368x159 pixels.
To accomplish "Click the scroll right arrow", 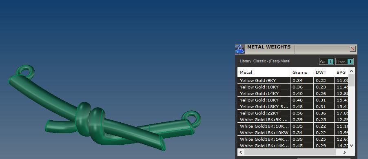I will [344, 152].
